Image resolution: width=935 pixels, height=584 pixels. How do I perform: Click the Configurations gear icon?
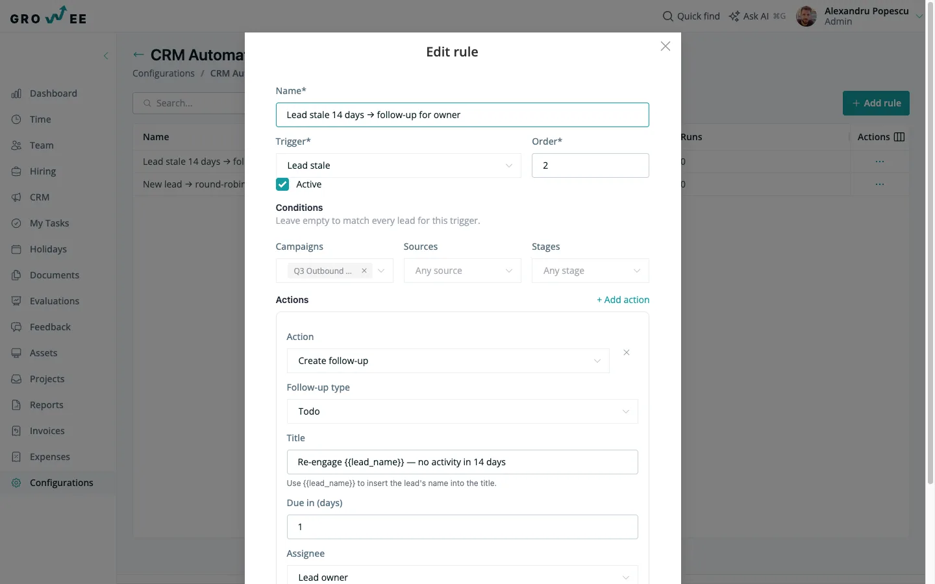coord(16,483)
